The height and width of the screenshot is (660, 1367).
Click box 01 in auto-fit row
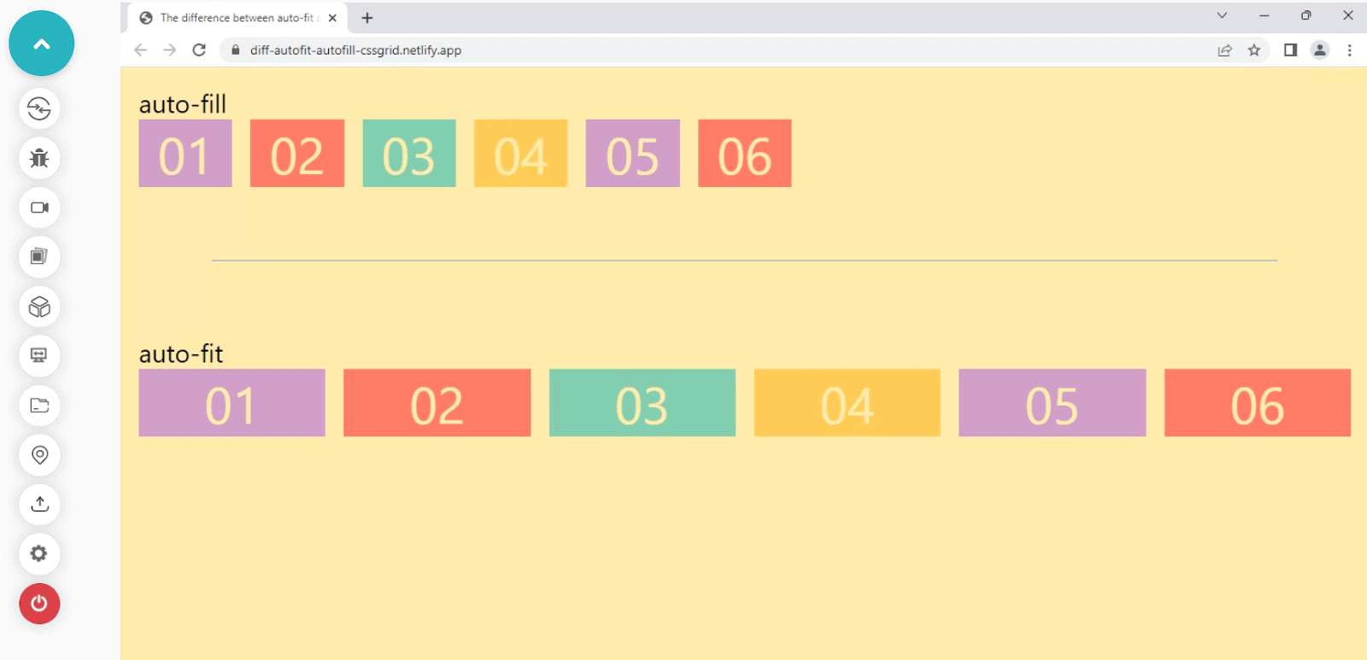click(232, 403)
